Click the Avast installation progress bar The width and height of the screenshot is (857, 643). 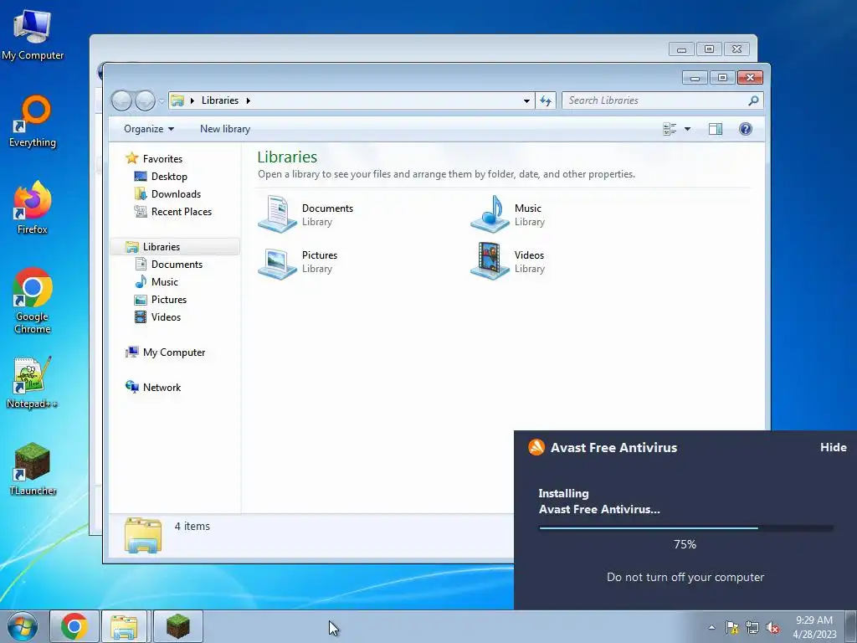coord(685,527)
